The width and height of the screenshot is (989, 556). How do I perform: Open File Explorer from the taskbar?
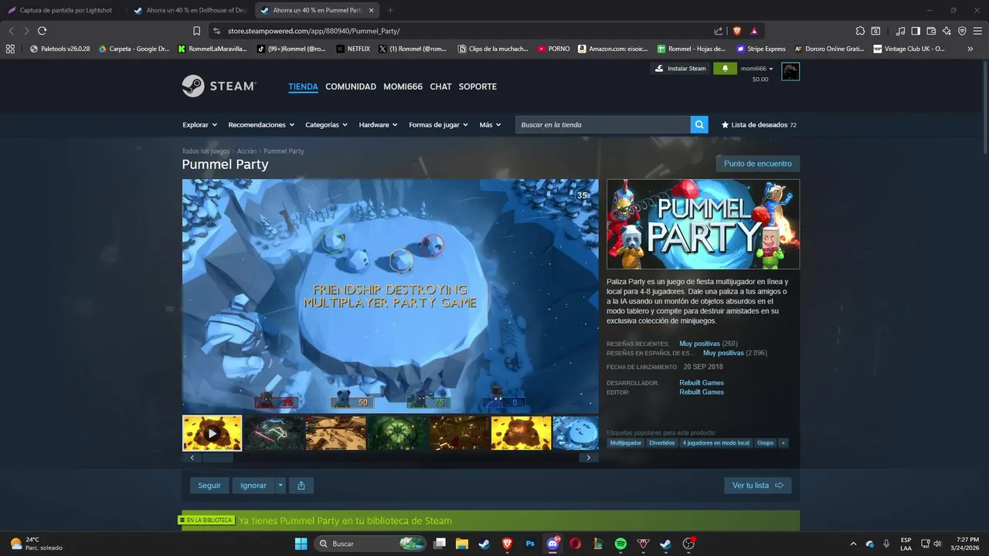(462, 544)
